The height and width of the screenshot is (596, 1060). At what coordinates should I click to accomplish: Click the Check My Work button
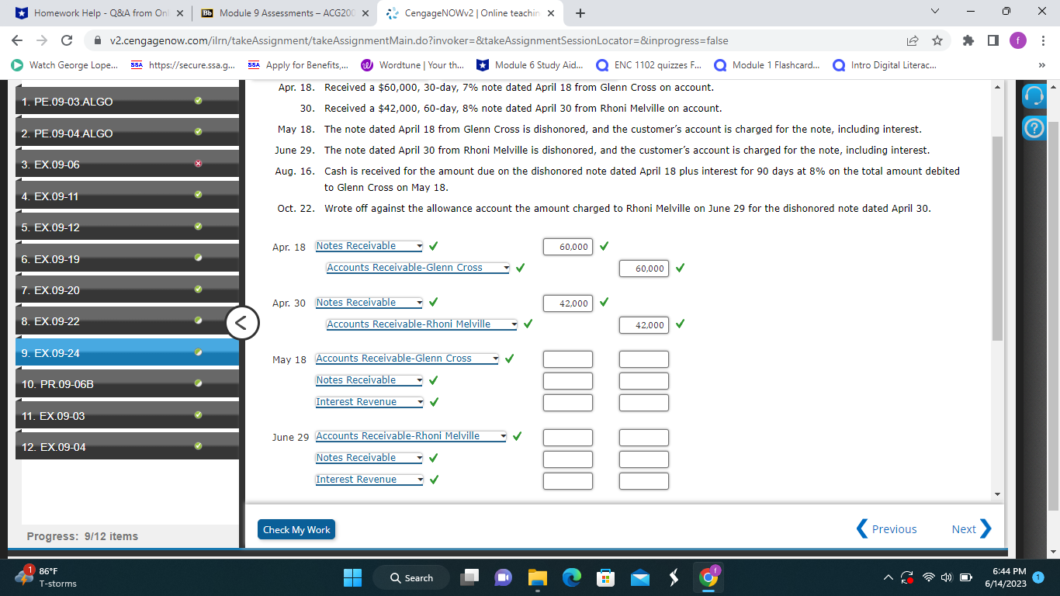click(296, 529)
